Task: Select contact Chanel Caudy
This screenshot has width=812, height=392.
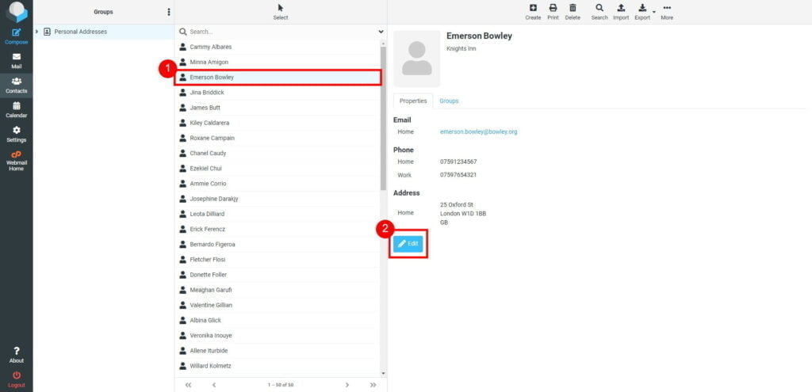Action: (277, 153)
